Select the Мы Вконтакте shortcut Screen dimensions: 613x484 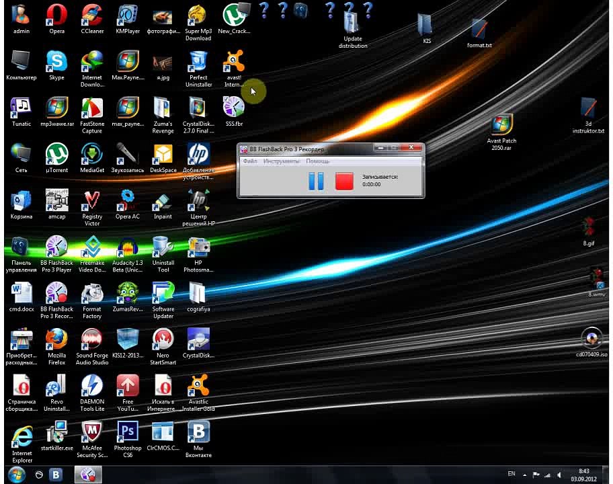tap(198, 440)
